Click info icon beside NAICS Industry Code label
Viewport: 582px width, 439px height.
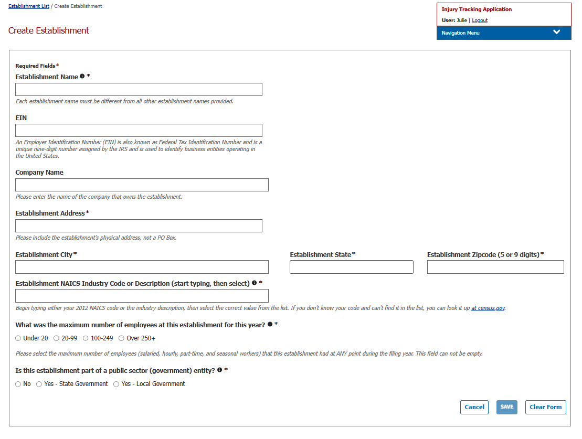254,283
